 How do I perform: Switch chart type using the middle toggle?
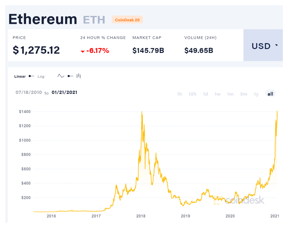(70, 76)
